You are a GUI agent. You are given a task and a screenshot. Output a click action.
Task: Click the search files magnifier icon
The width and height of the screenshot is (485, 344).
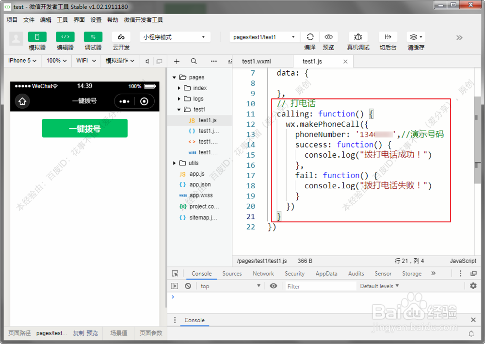click(194, 61)
